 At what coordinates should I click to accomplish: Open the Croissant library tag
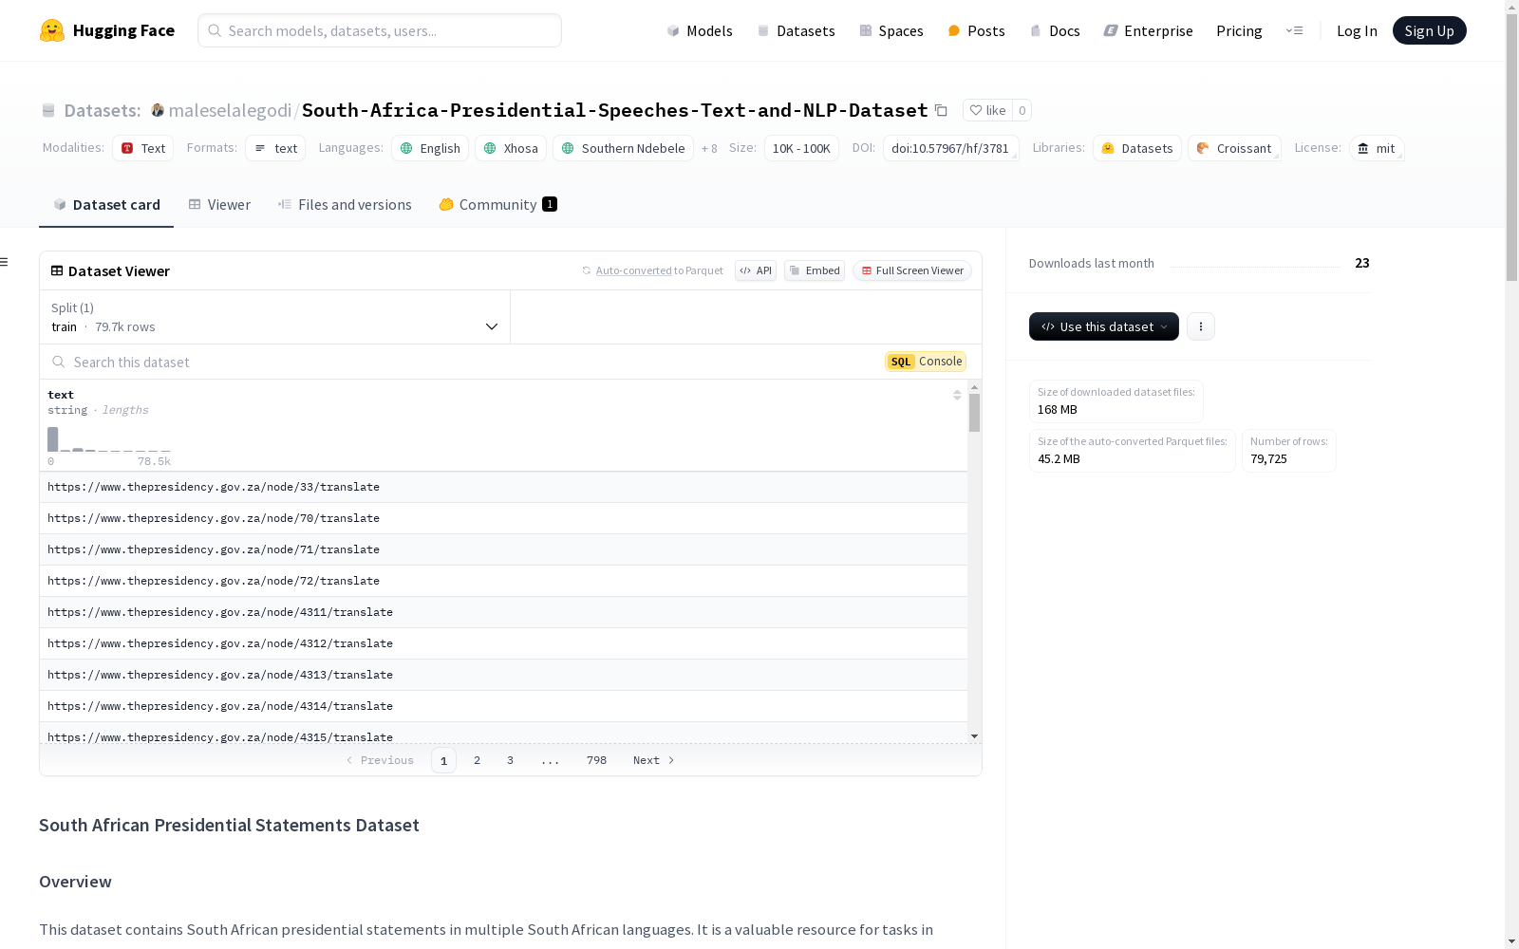pyautogui.click(x=1234, y=148)
